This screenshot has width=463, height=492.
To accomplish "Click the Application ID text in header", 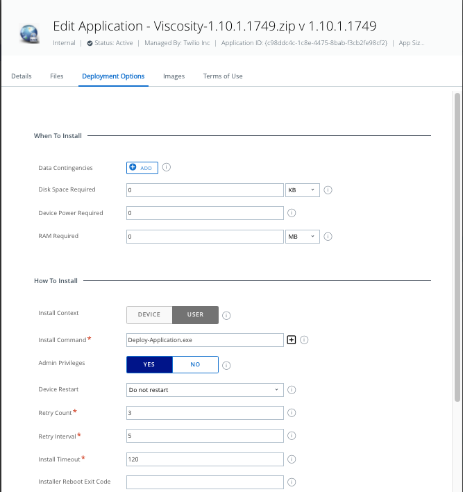I will click(x=304, y=43).
